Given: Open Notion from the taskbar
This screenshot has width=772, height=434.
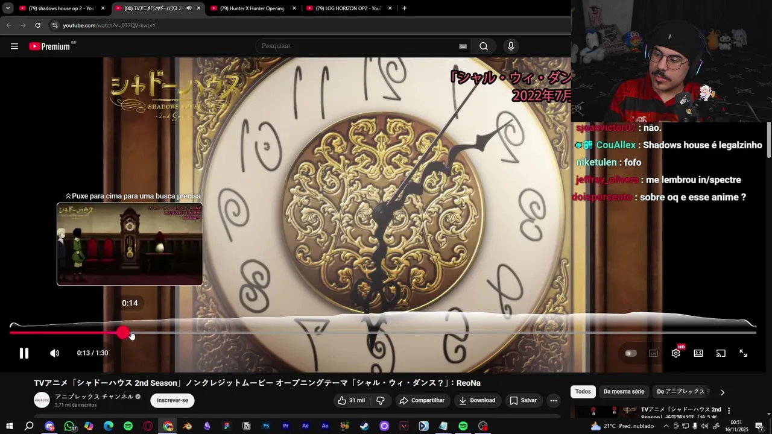Looking at the screenshot, I should point(246,426).
